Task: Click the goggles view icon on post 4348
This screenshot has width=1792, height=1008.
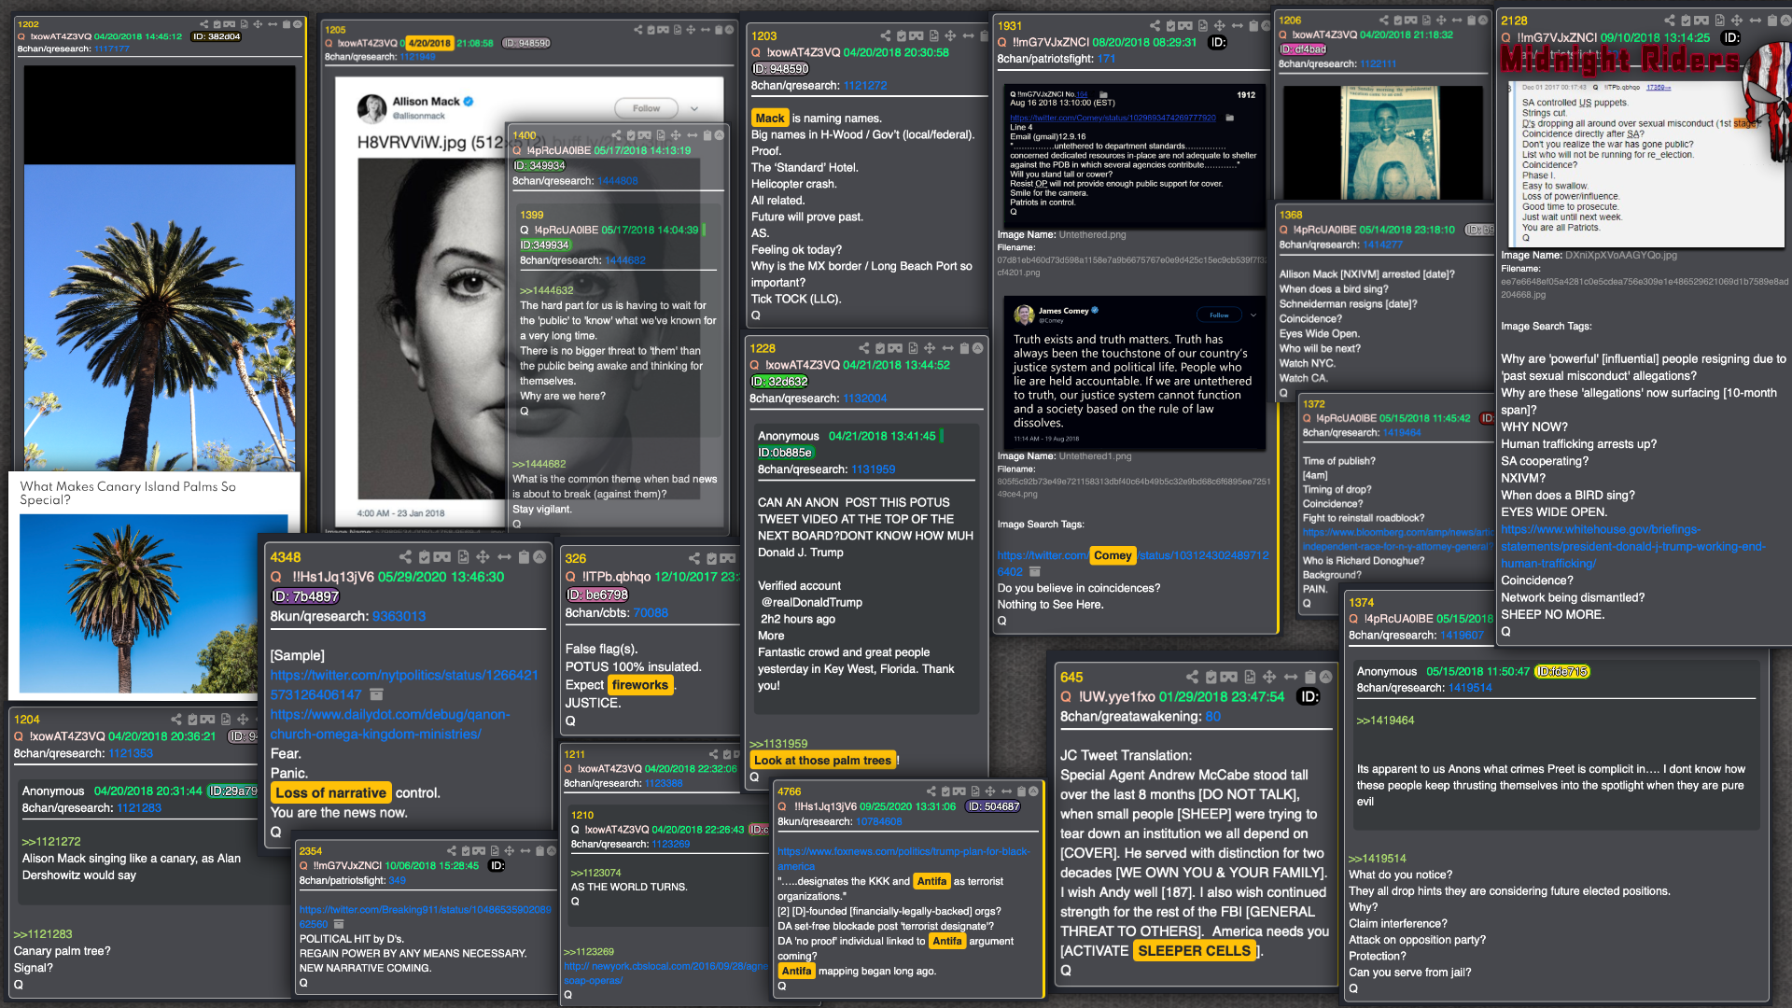Action: 442,557
